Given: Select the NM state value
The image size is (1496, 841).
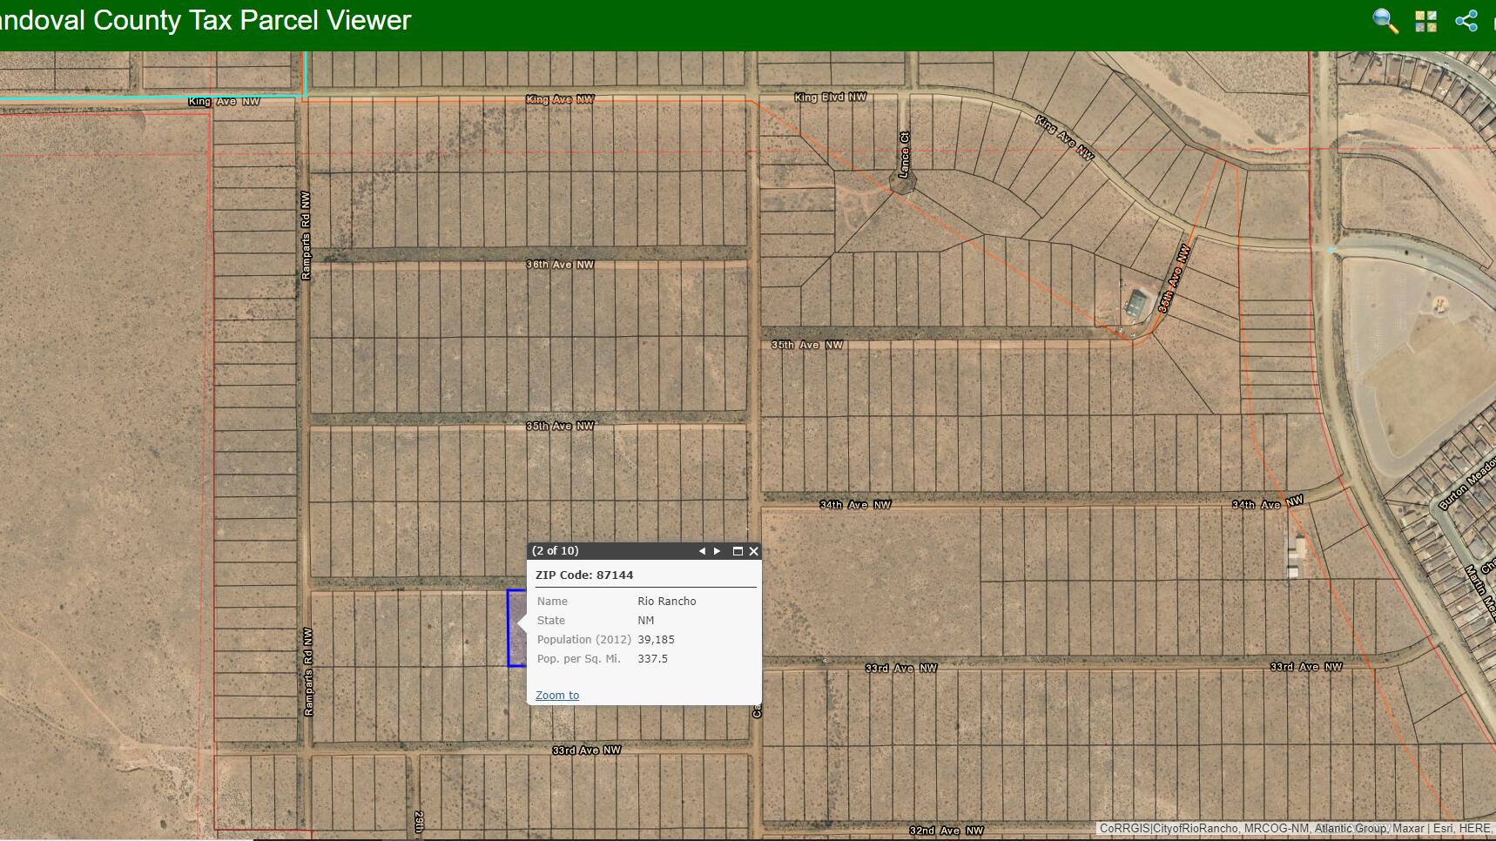Looking at the screenshot, I should (x=646, y=621).
